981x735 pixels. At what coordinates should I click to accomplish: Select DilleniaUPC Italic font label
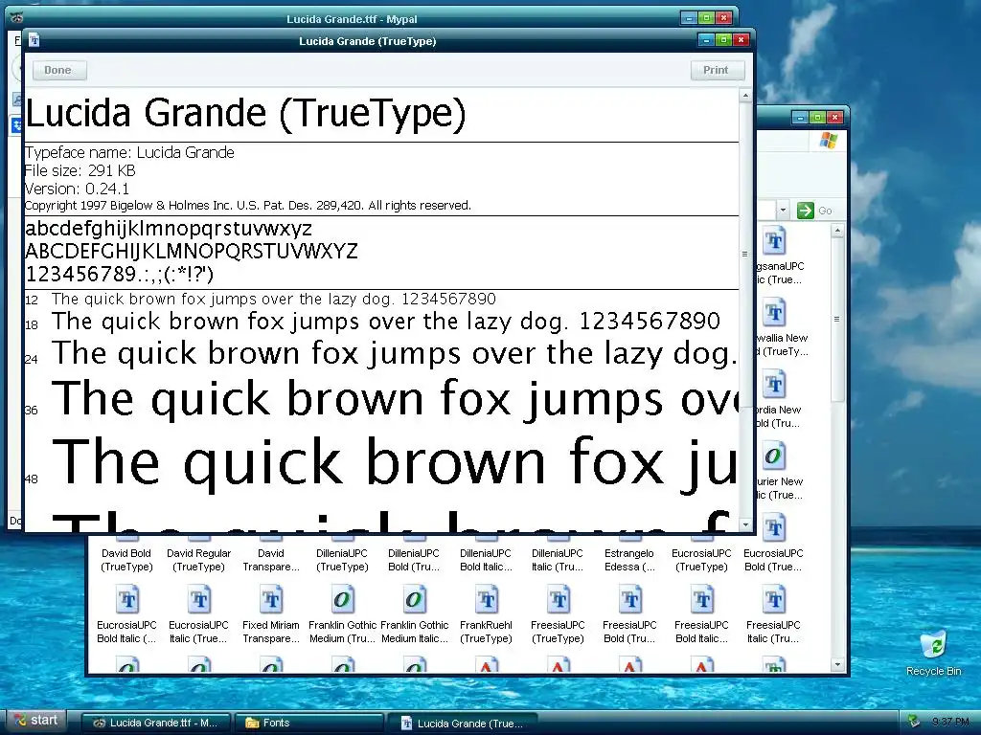pos(558,559)
